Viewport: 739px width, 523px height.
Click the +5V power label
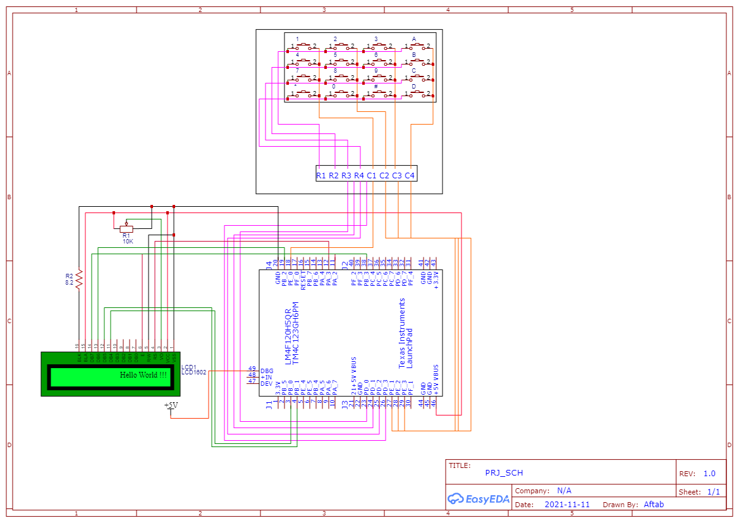[x=171, y=405]
